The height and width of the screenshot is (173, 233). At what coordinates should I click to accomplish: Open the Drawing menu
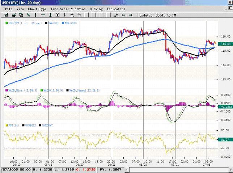pos(96,9)
